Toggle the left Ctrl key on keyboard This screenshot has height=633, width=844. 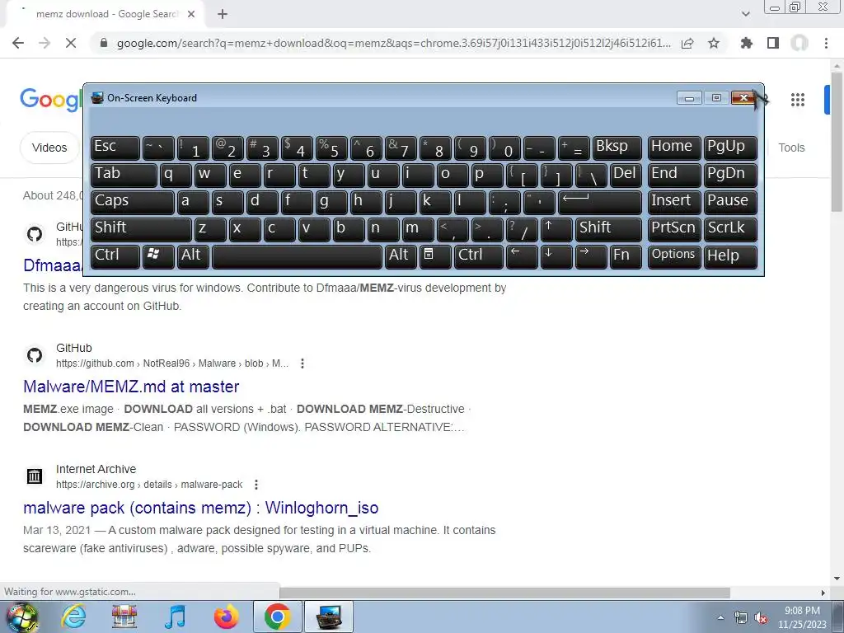[x=115, y=256]
